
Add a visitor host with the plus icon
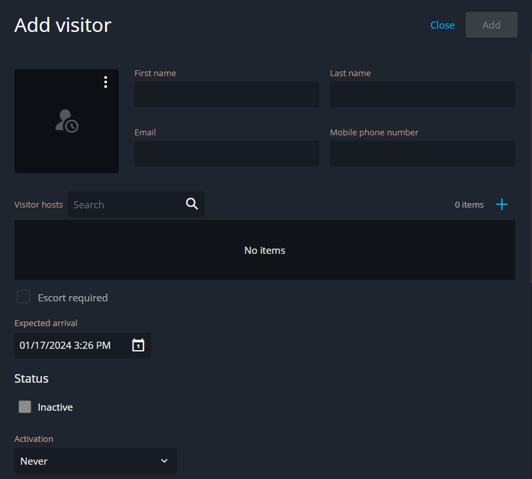point(501,204)
